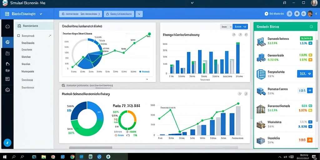Select the highlighted blue people icon in the dark sidebar

(7, 42)
